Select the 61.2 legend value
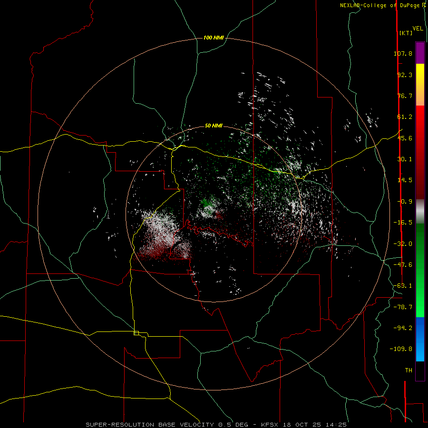This screenshot has height=428, width=428. 405,117
